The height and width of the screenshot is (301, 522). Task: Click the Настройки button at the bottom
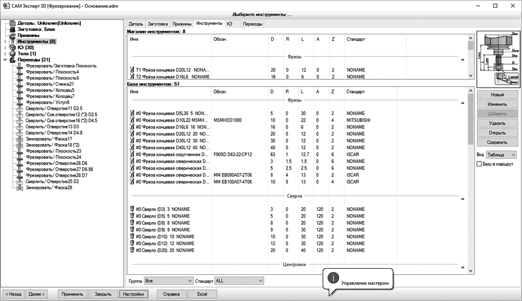(x=134, y=294)
